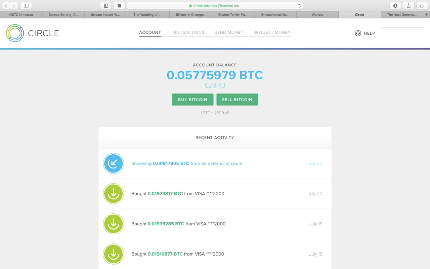The image size is (430, 269).
Task: Show the Safari sidebar
Action: [x=26, y=6]
